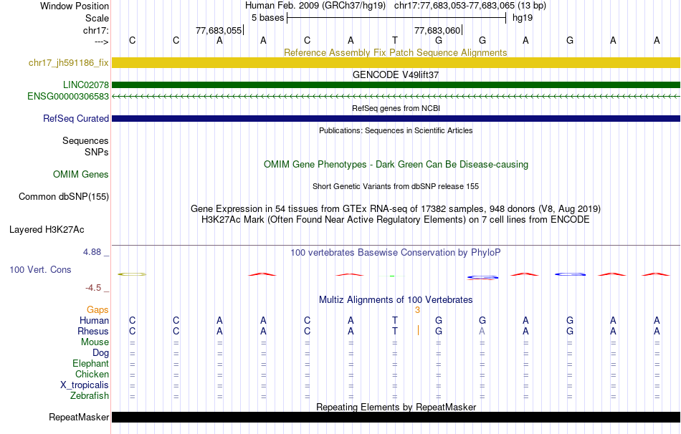Open 'Multiz Alignments of 100 Vertebrates' title

[396, 300]
